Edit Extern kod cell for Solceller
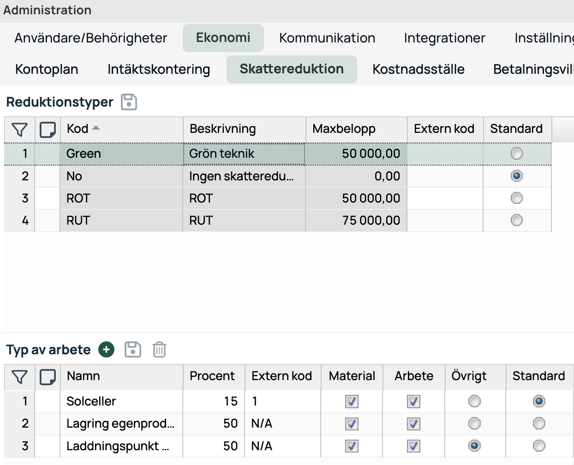Viewport: 574px width, 465px height. coord(283,401)
